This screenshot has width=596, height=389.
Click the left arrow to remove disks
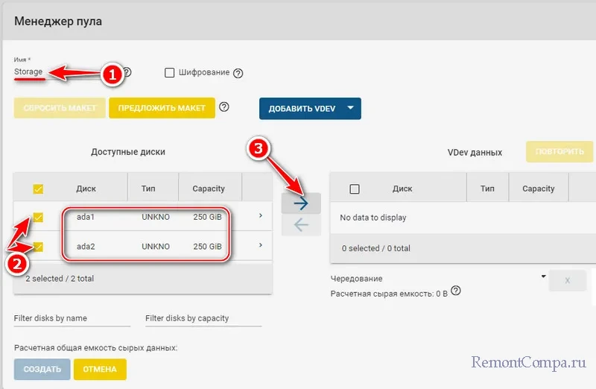pos(301,225)
